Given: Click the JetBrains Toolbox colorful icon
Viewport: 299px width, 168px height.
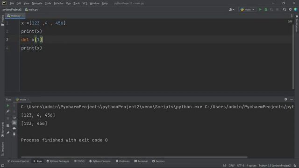Looking at the screenshot, I should [296, 9].
